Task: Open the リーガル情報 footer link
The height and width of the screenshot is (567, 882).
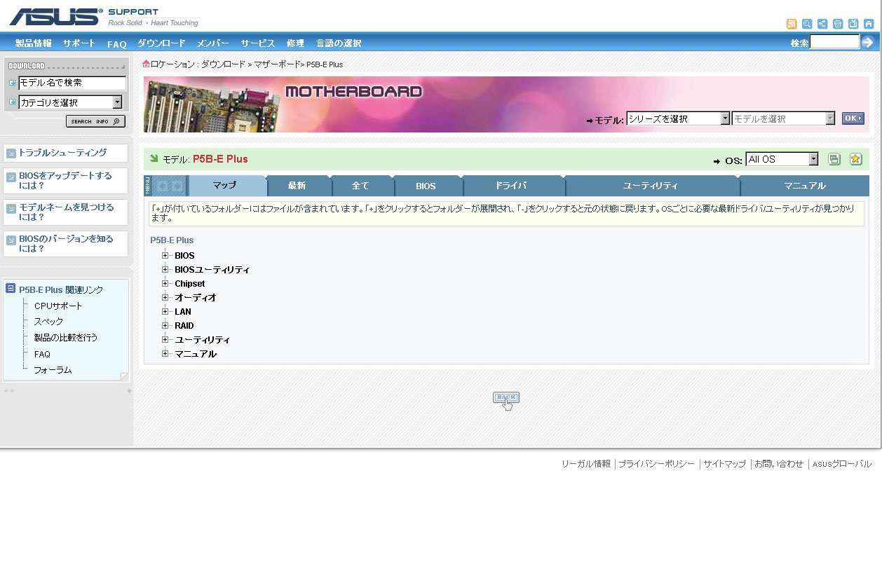Action: pos(586,464)
